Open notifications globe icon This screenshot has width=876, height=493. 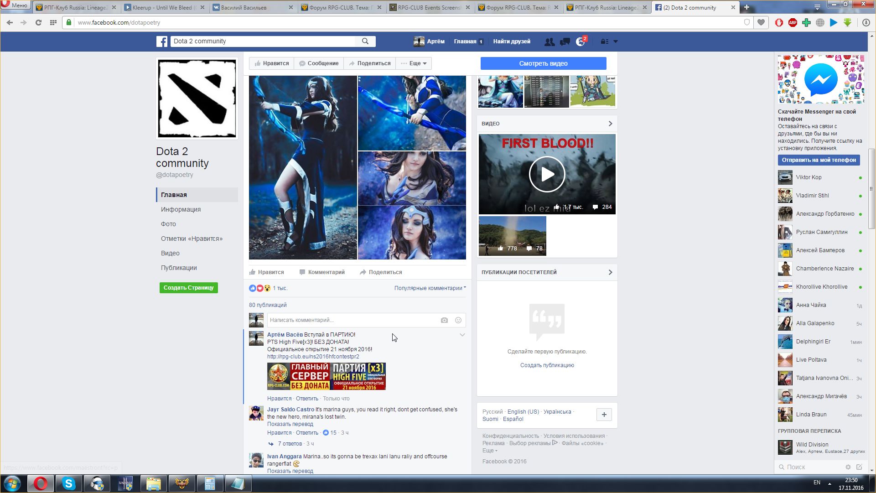tap(581, 42)
